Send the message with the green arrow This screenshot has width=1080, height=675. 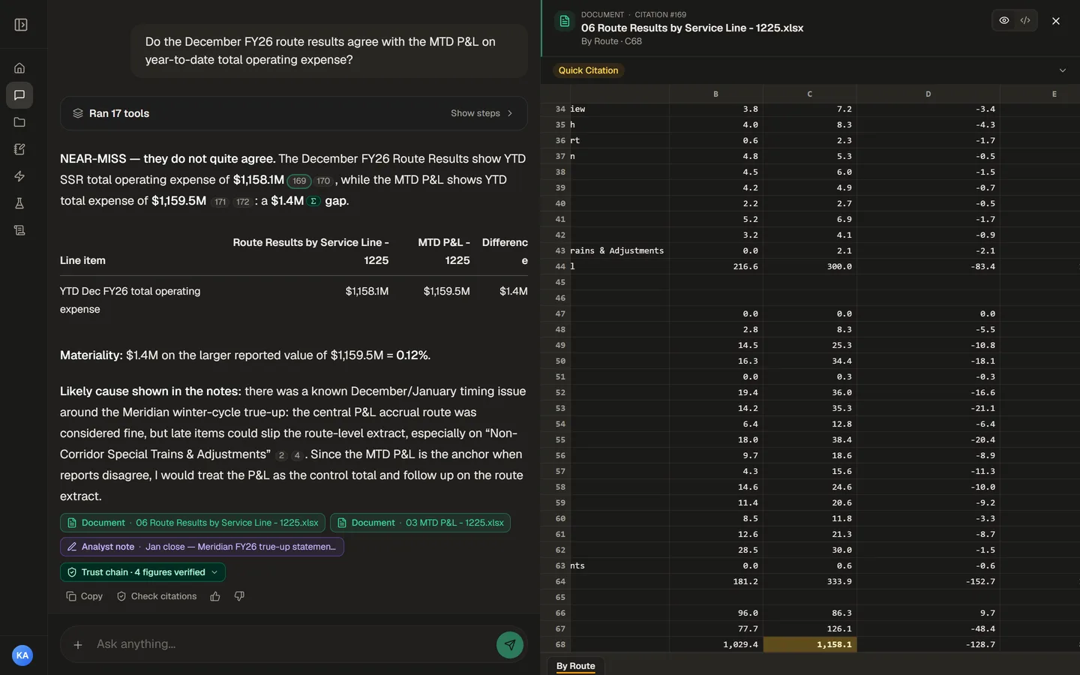pyautogui.click(x=510, y=644)
